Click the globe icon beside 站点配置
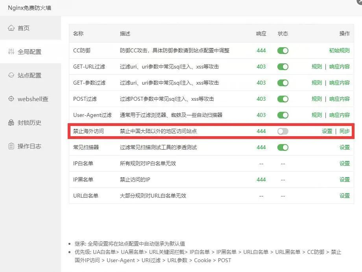 [x=11, y=75]
